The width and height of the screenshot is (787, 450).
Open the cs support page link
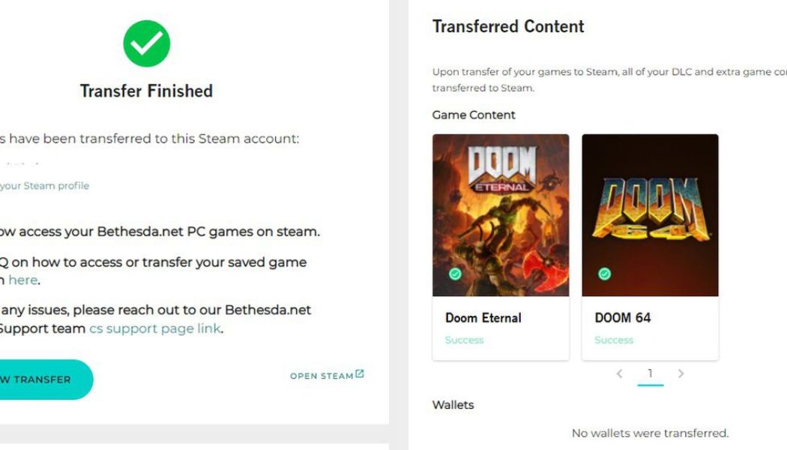click(154, 328)
